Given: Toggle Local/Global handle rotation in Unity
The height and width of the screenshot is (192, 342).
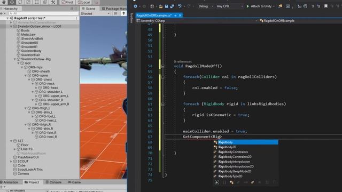Looking at the screenshot, I should [84, 2].
